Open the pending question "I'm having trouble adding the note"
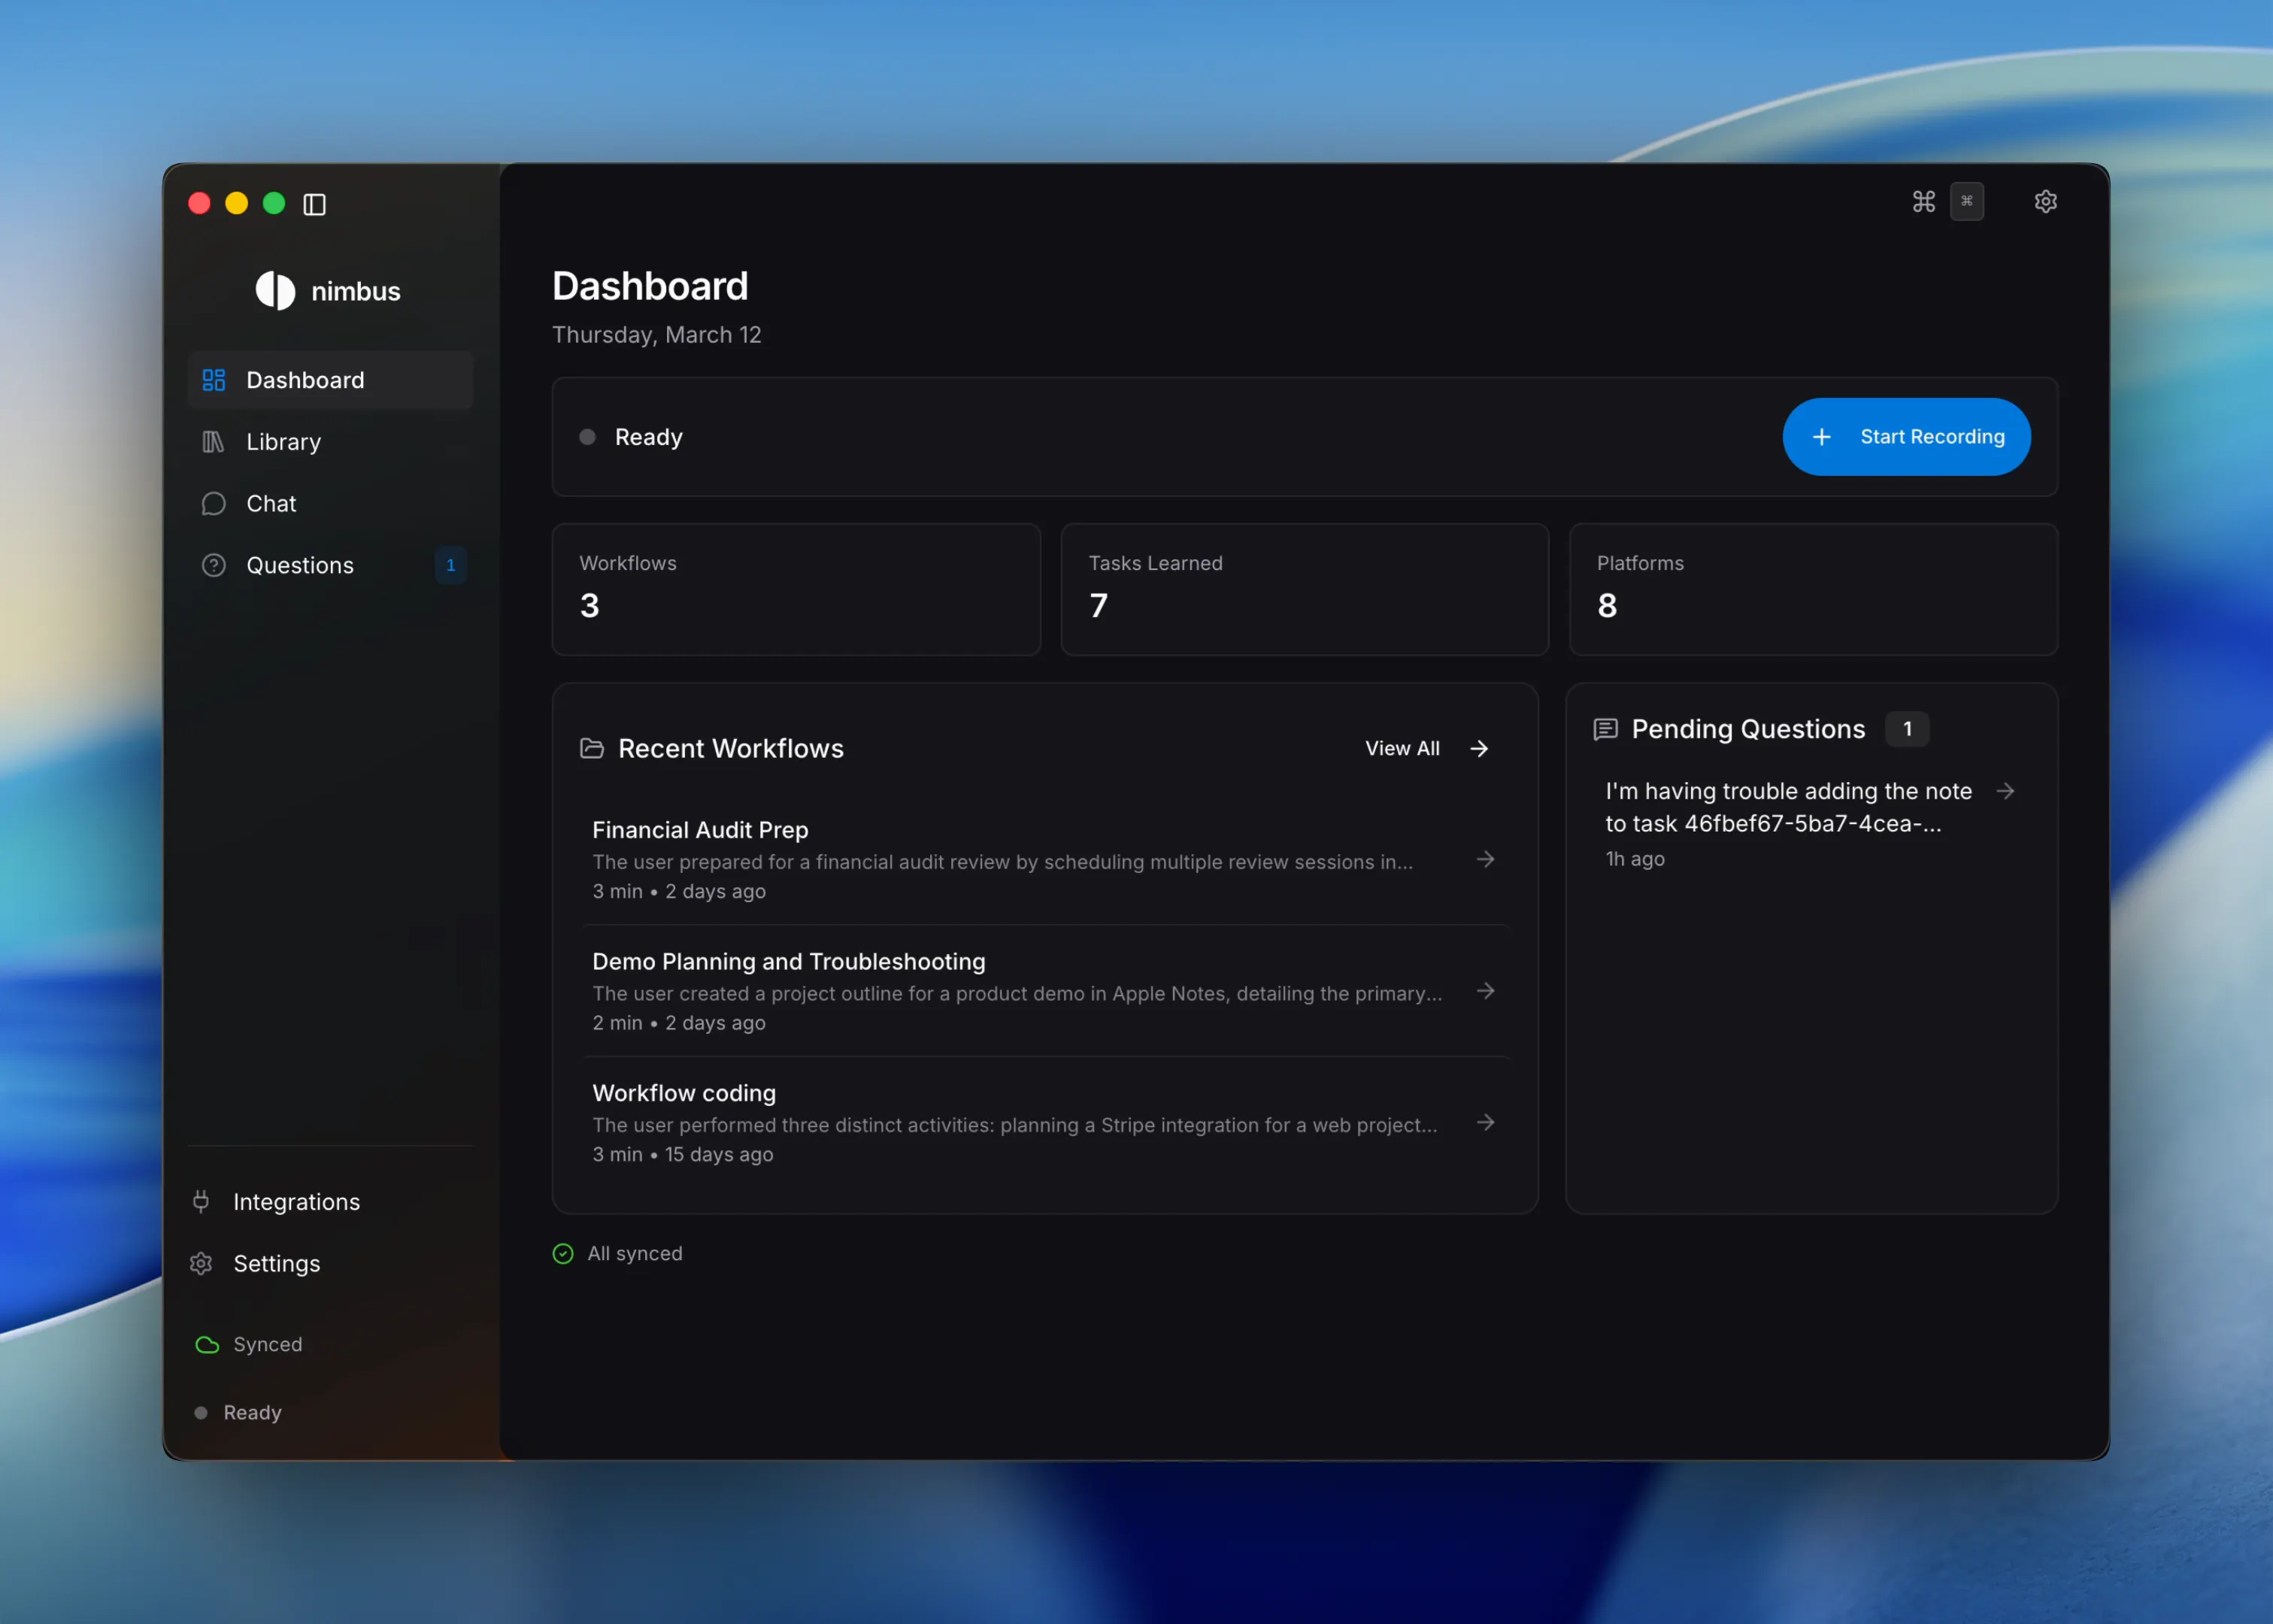This screenshot has height=1624, width=2273. pyautogui.click(x=1810, y=824)
